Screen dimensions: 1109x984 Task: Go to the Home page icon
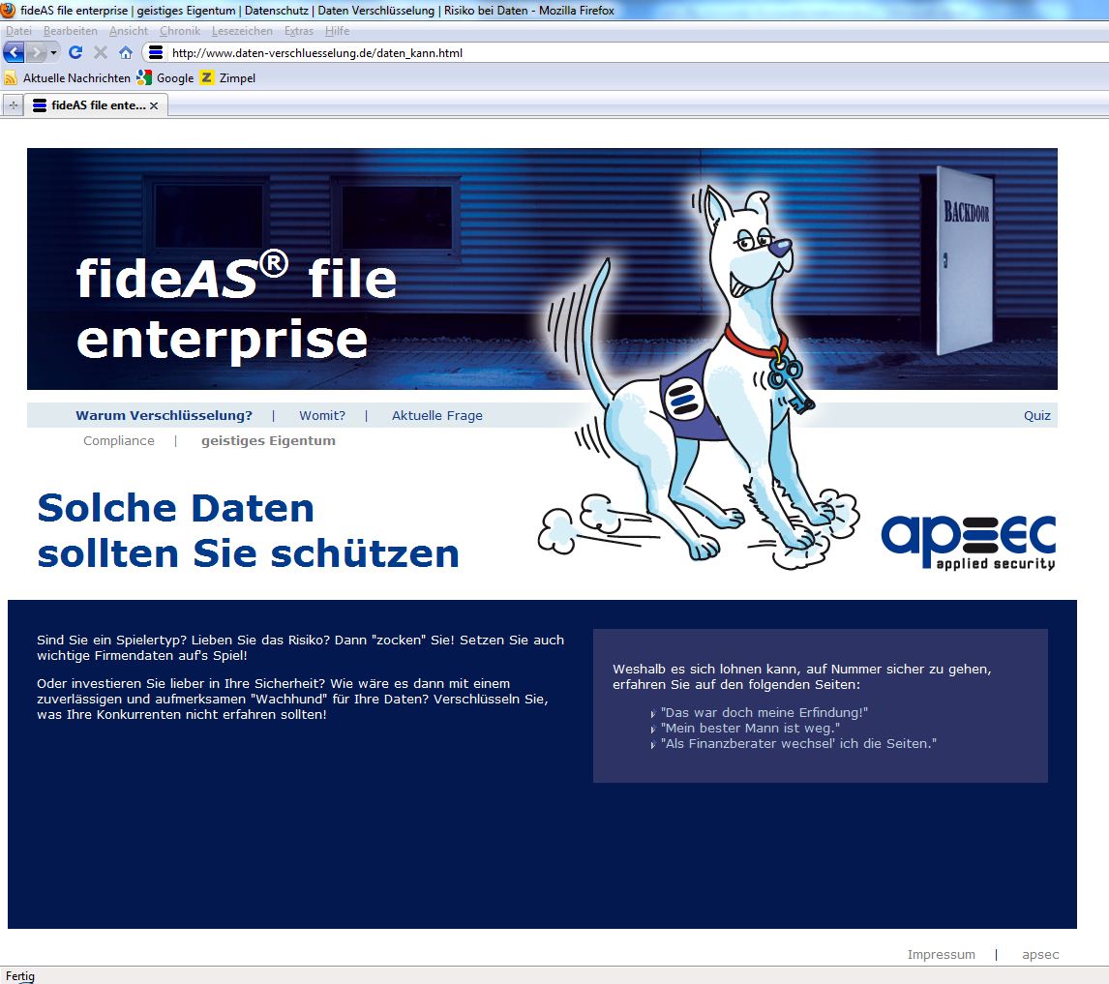pos(125,52)
